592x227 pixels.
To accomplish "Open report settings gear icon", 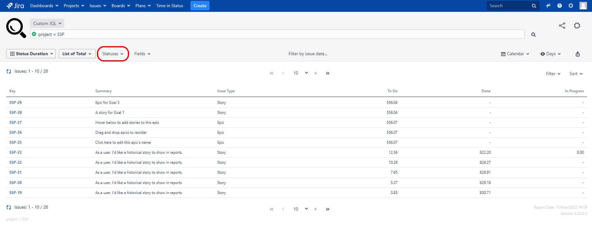I will click(x=577, y=26).
